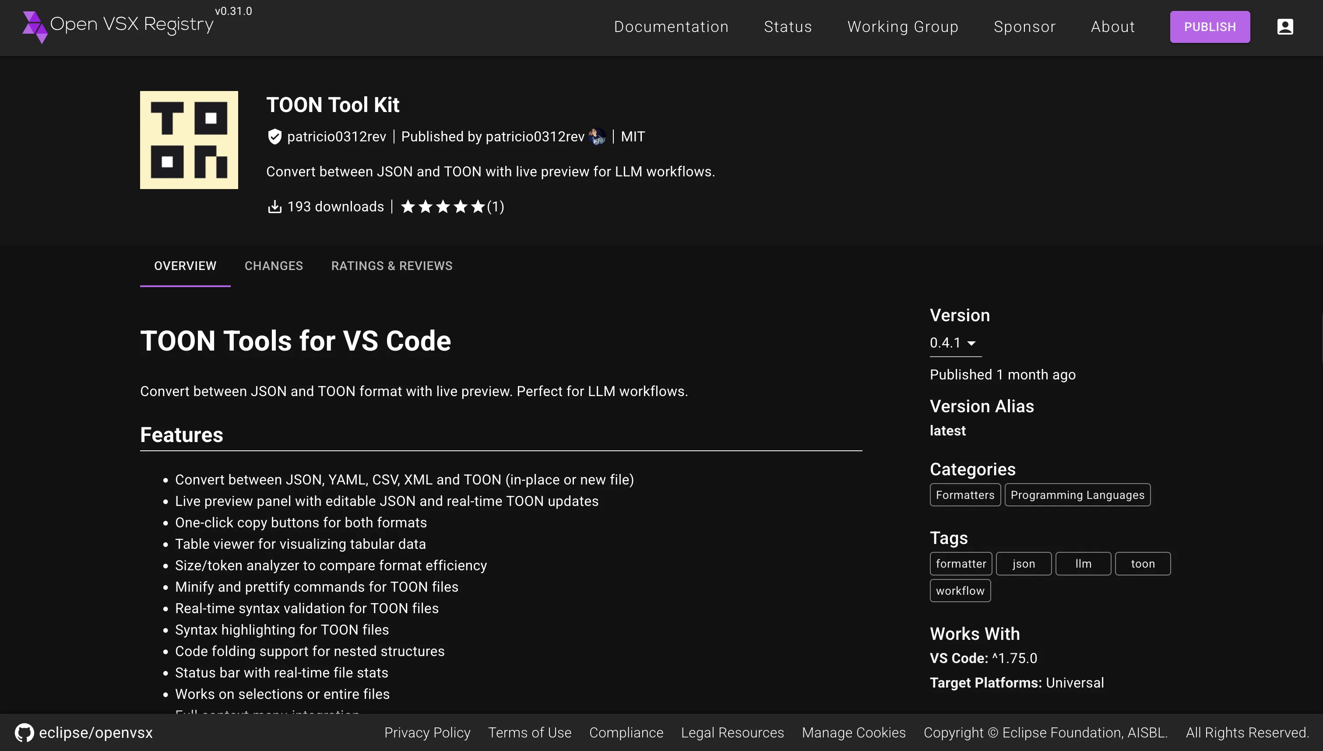Click the 'One-click copy buttons for both formats' item

[301, 523]
